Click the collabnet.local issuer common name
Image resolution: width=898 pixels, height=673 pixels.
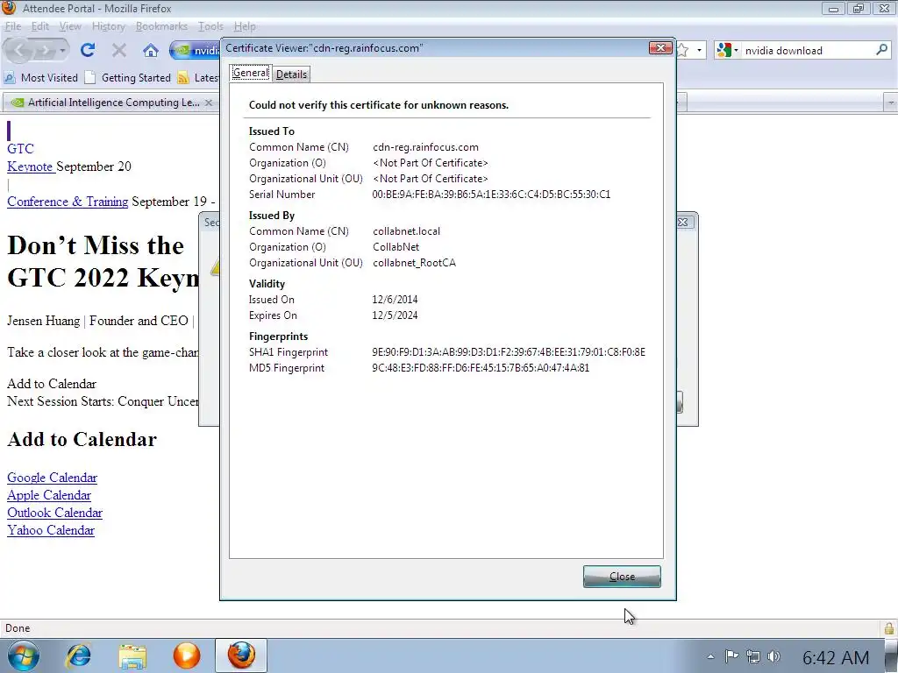pos(407,231)
